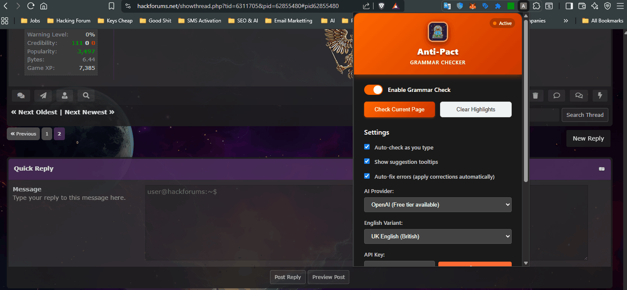Open the English Variant dropdown
The width and height of the screenshot is (627, 290).
pyautogui.click(x=438, y=236)
